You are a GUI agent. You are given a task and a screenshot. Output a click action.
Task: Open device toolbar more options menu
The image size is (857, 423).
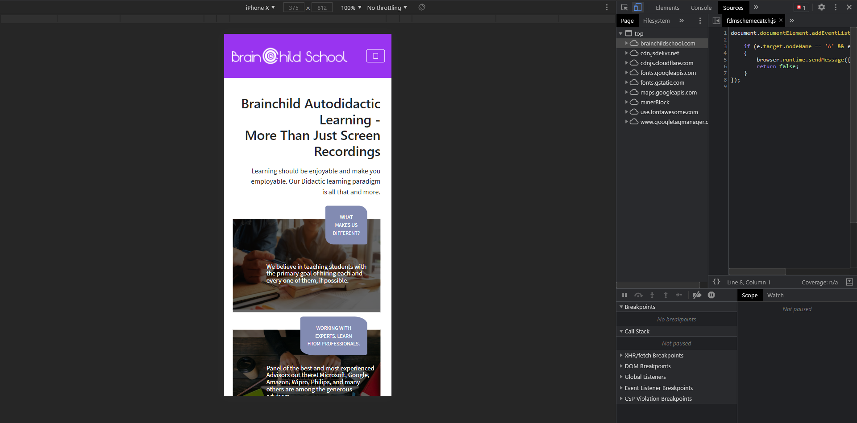pyautogui.click(x=607, y=7)
